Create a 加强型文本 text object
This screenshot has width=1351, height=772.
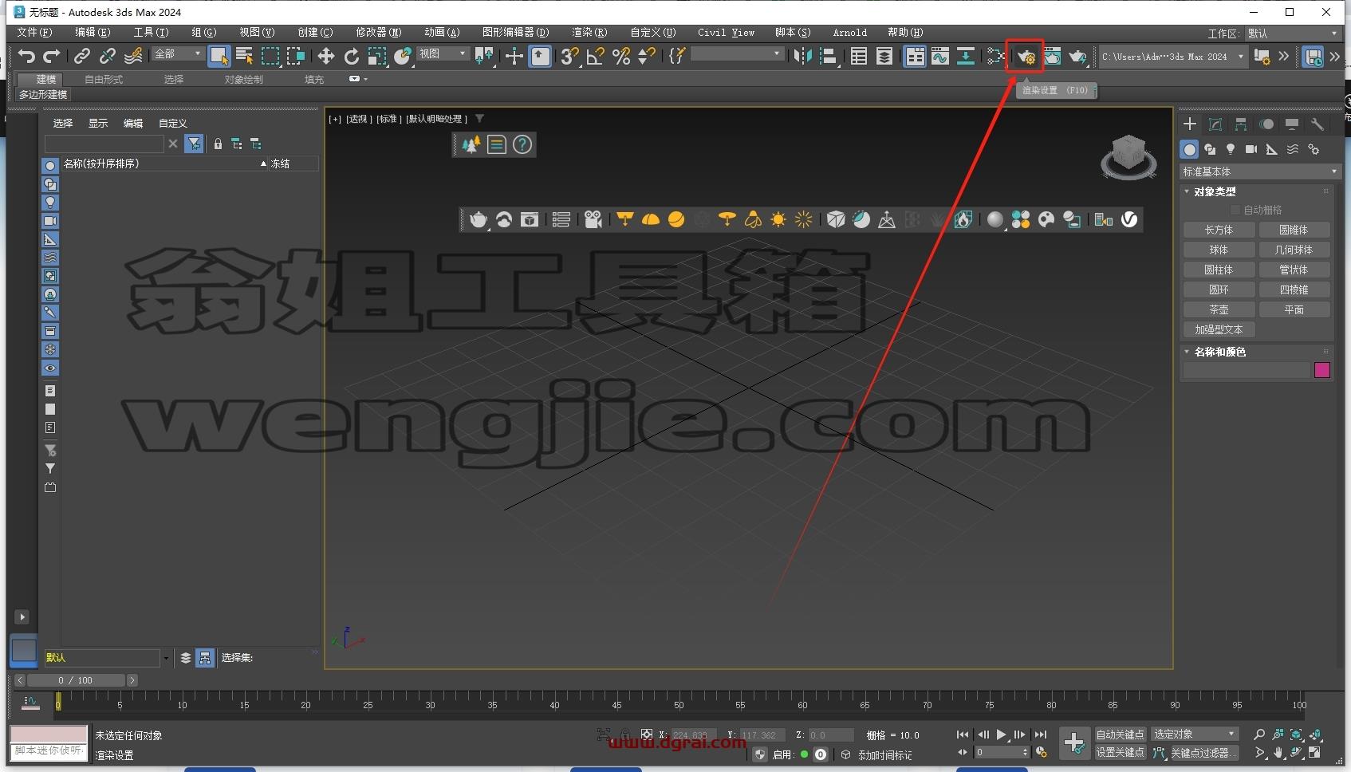pos(1219,329)
